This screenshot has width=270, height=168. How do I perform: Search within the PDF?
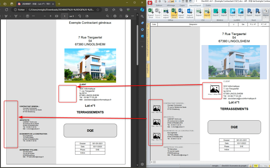coord(108,16)
